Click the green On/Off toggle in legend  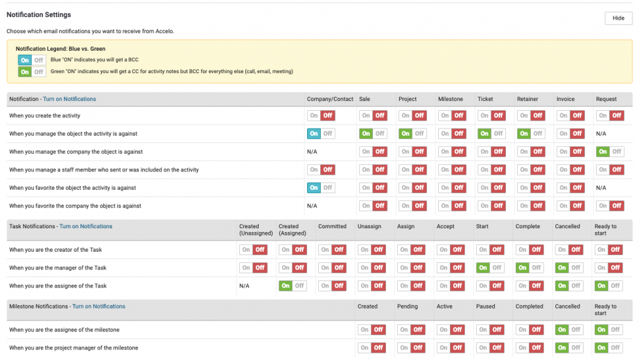[x=32, y=72]
